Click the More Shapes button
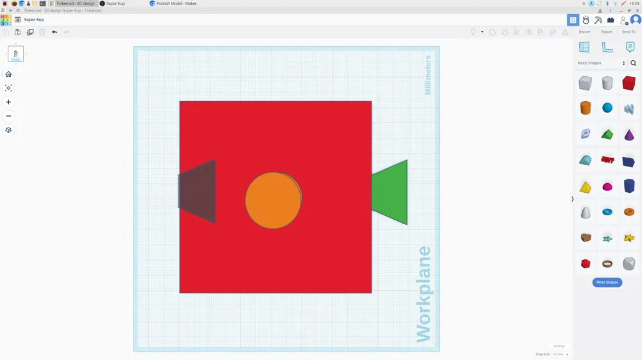Viewport: 642px width, 360px height. pos(607,282)
